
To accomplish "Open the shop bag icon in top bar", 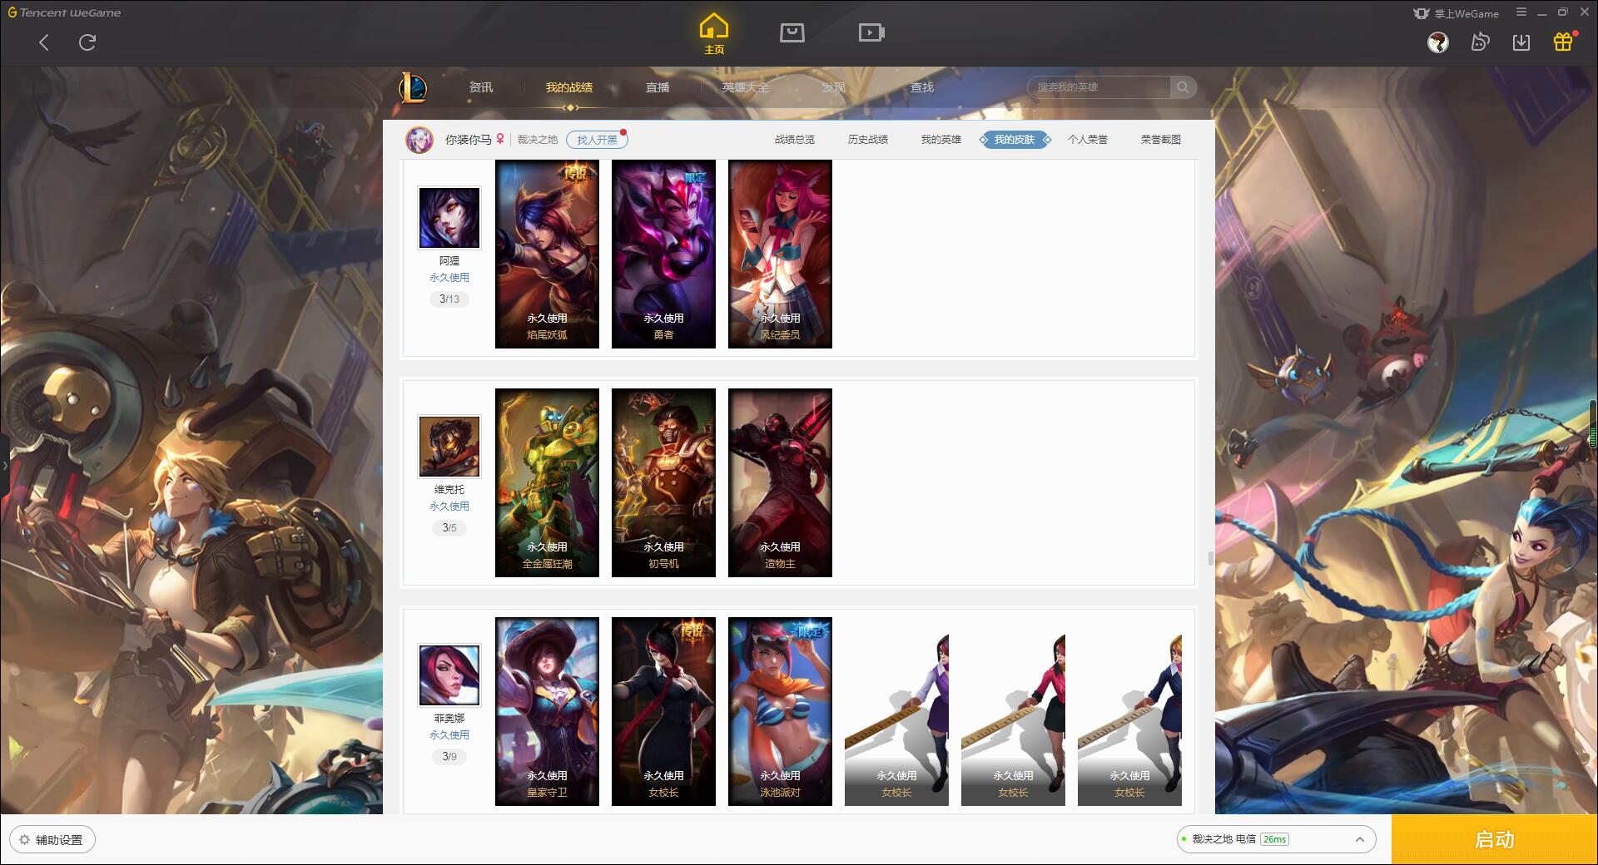I will pos(792,32).
